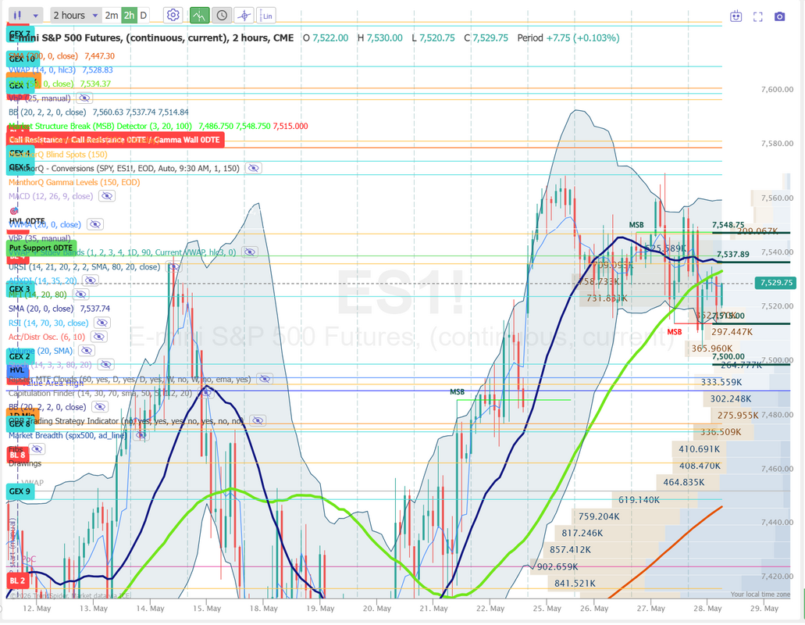The height and width of the screenshot is (625, 805).
Task: Click the MenthorQ Blind Spots (150) label
Action: click(58, 154)
